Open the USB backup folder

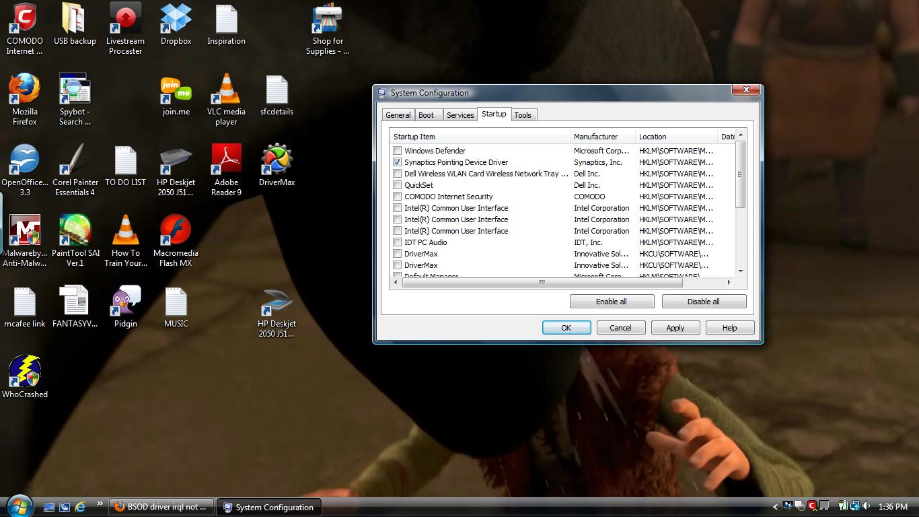(75, 25)
